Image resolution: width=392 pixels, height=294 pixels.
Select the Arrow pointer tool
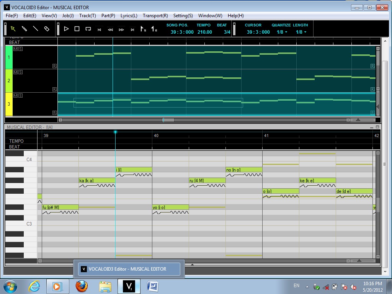pyautogui.click(x=13, y=29)
